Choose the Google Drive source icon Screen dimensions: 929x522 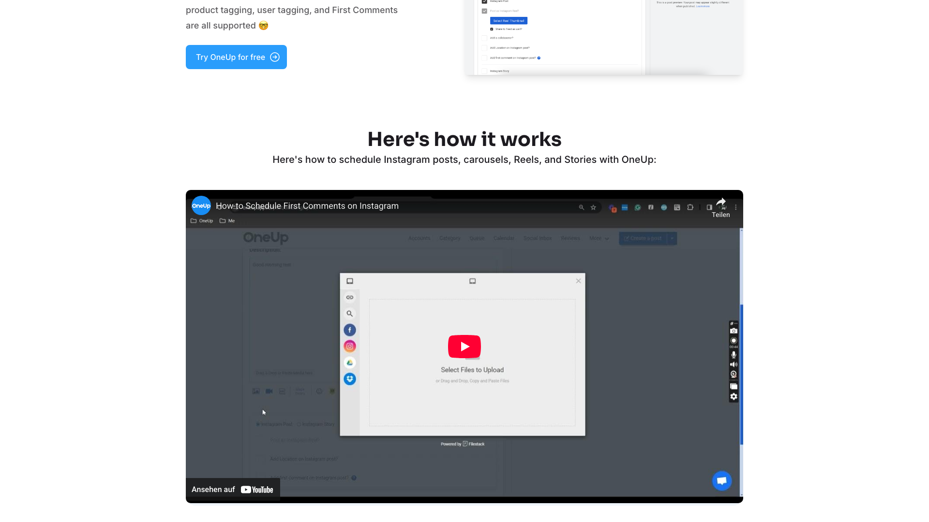pyautogui.click(x=350, y=362)
